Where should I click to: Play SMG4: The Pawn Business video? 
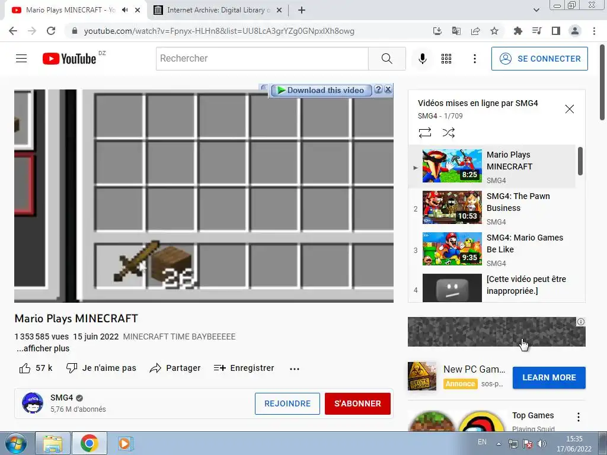point(491,208)
